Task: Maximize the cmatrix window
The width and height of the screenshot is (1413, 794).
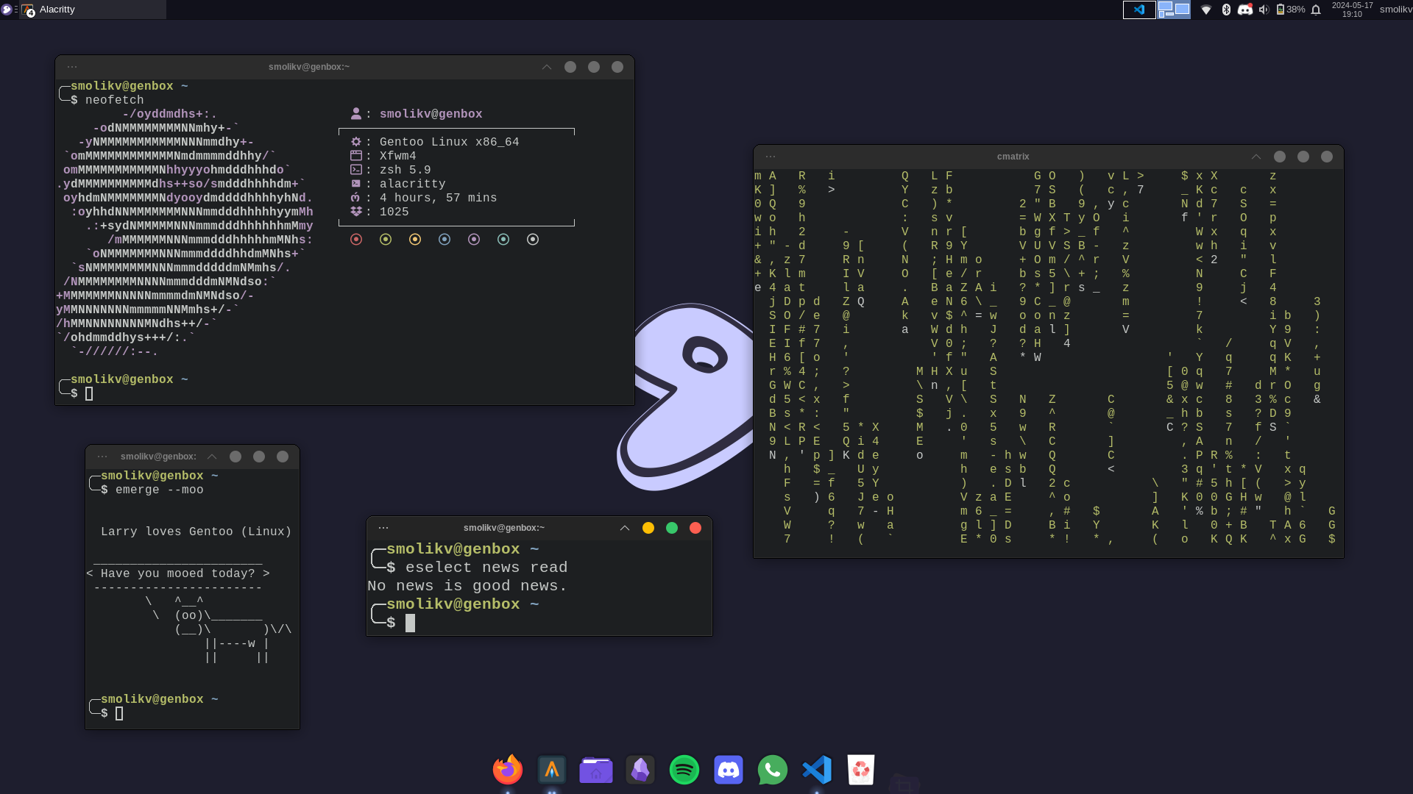Action: (x=1303, y=157)
